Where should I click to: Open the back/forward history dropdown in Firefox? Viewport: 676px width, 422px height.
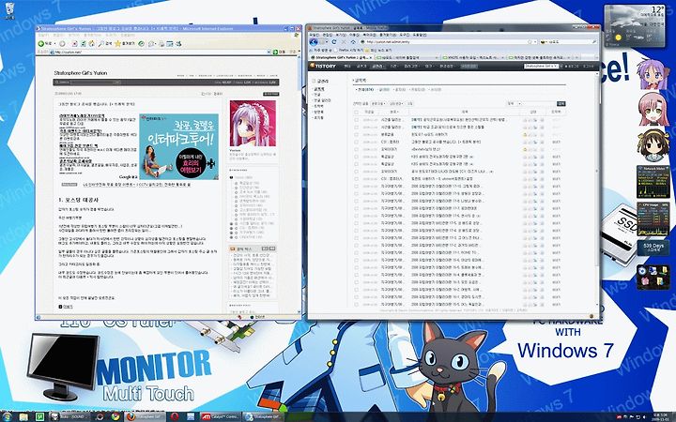[327, 42]
